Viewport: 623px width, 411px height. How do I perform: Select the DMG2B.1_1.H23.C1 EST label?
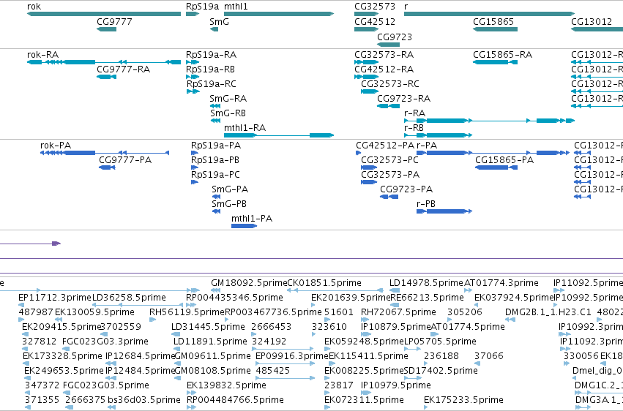[x=548, y=312]
